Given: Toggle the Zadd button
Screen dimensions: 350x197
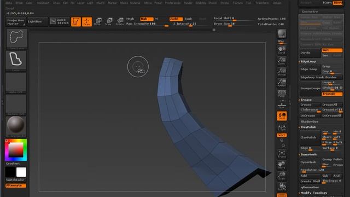Looking at the screenshot, I should click(x=176, y=19).
